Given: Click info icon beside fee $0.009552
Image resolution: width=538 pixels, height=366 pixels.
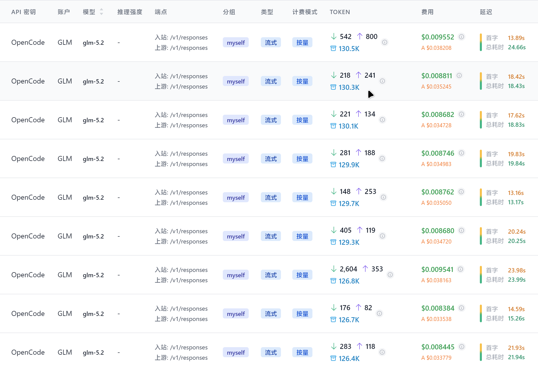Looking at the screenshot, I should [x=461, y=37].
